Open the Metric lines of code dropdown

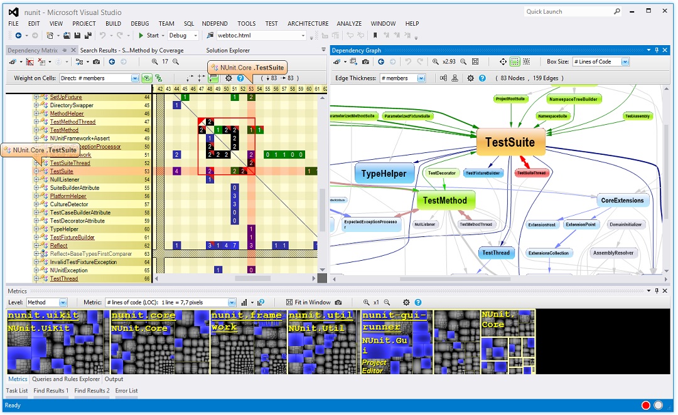231,302
